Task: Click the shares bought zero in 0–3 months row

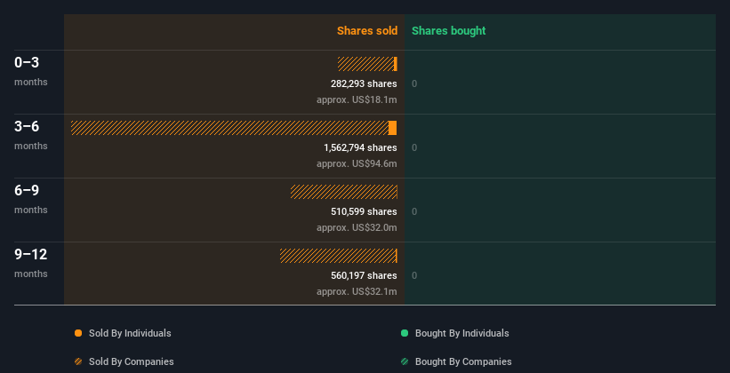Action: pos(414,83)
